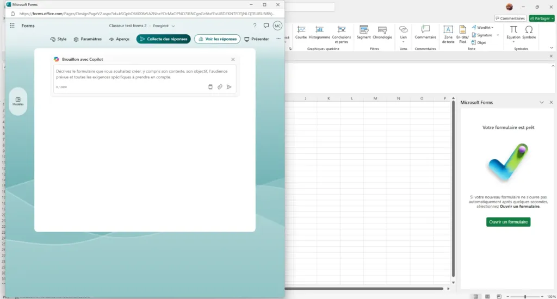The height and width of the screenshot is (299, 557).
Task: Send the Copilot prompt with arrow icon
Action: coord(229,86)
